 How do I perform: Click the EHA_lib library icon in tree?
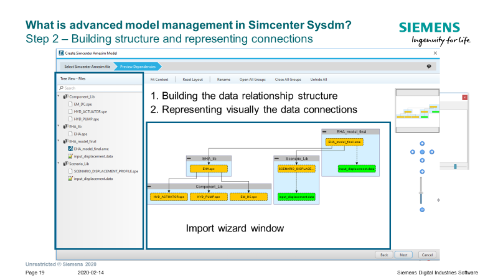pos(66,126)
